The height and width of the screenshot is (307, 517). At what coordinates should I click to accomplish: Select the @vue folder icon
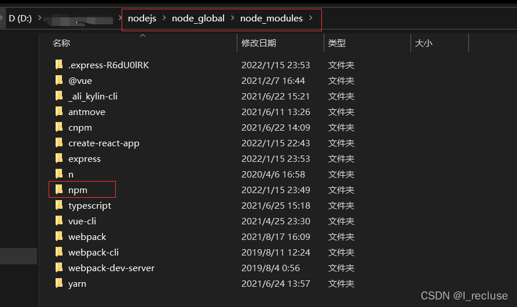tap(59, 80)
